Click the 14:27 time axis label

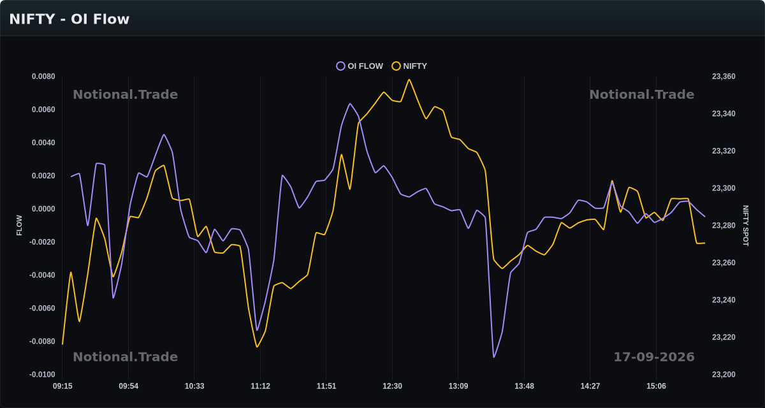coord(590,386)
